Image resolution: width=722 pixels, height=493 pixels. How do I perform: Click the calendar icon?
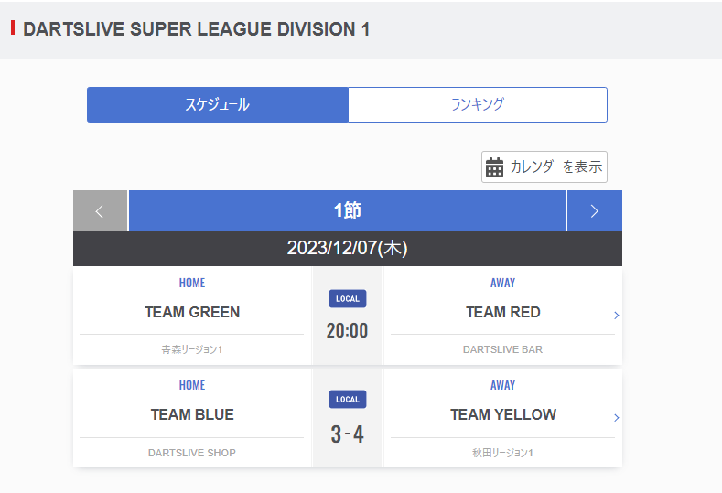(494, 167)
